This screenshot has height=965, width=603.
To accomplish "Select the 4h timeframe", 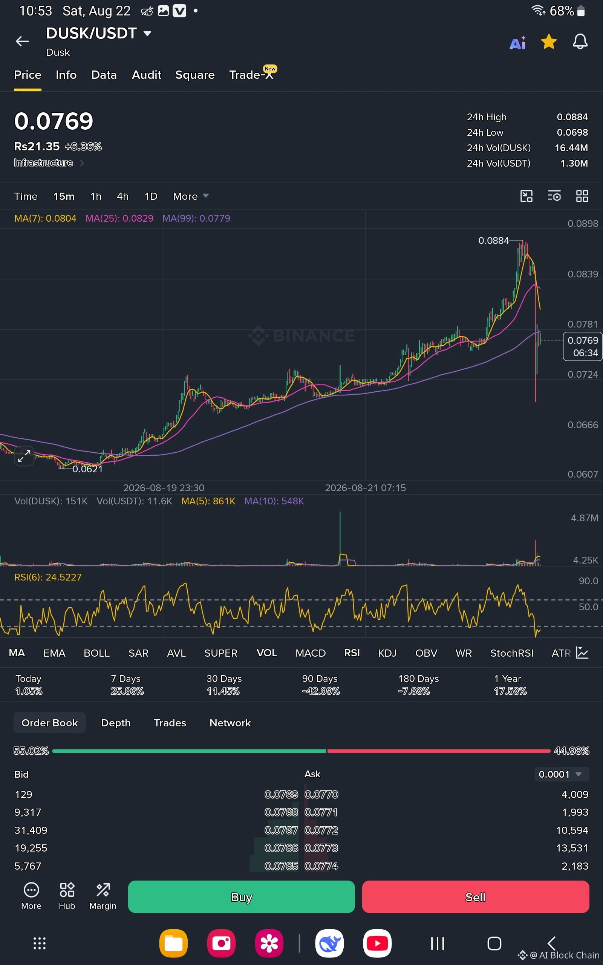I will (x=122, y=196).
